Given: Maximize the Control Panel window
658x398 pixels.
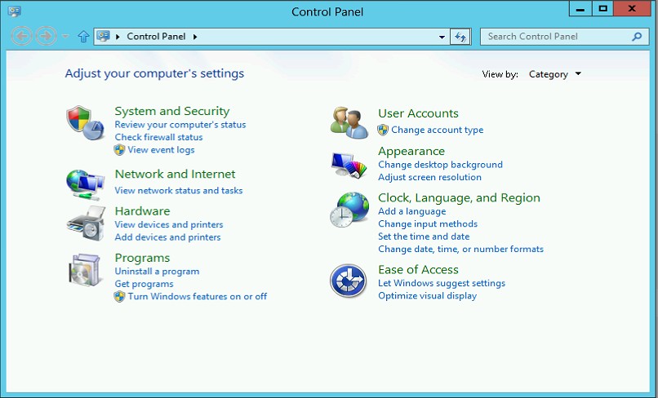Looking at the screenshot, I should [603, 8].
